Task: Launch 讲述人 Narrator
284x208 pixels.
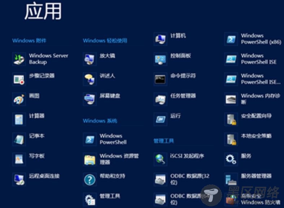Action: click(x=99, y=79)
